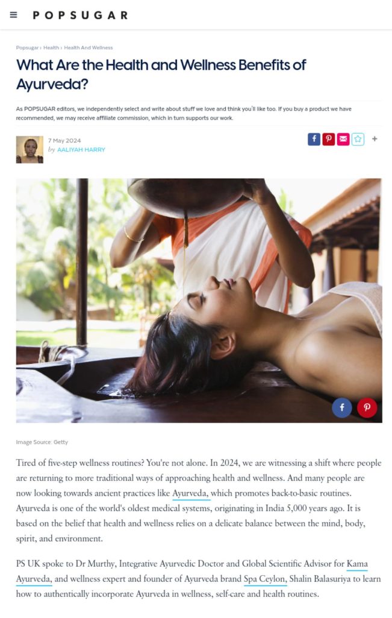Click the 7 May 2024 date

tap(64, 141)
